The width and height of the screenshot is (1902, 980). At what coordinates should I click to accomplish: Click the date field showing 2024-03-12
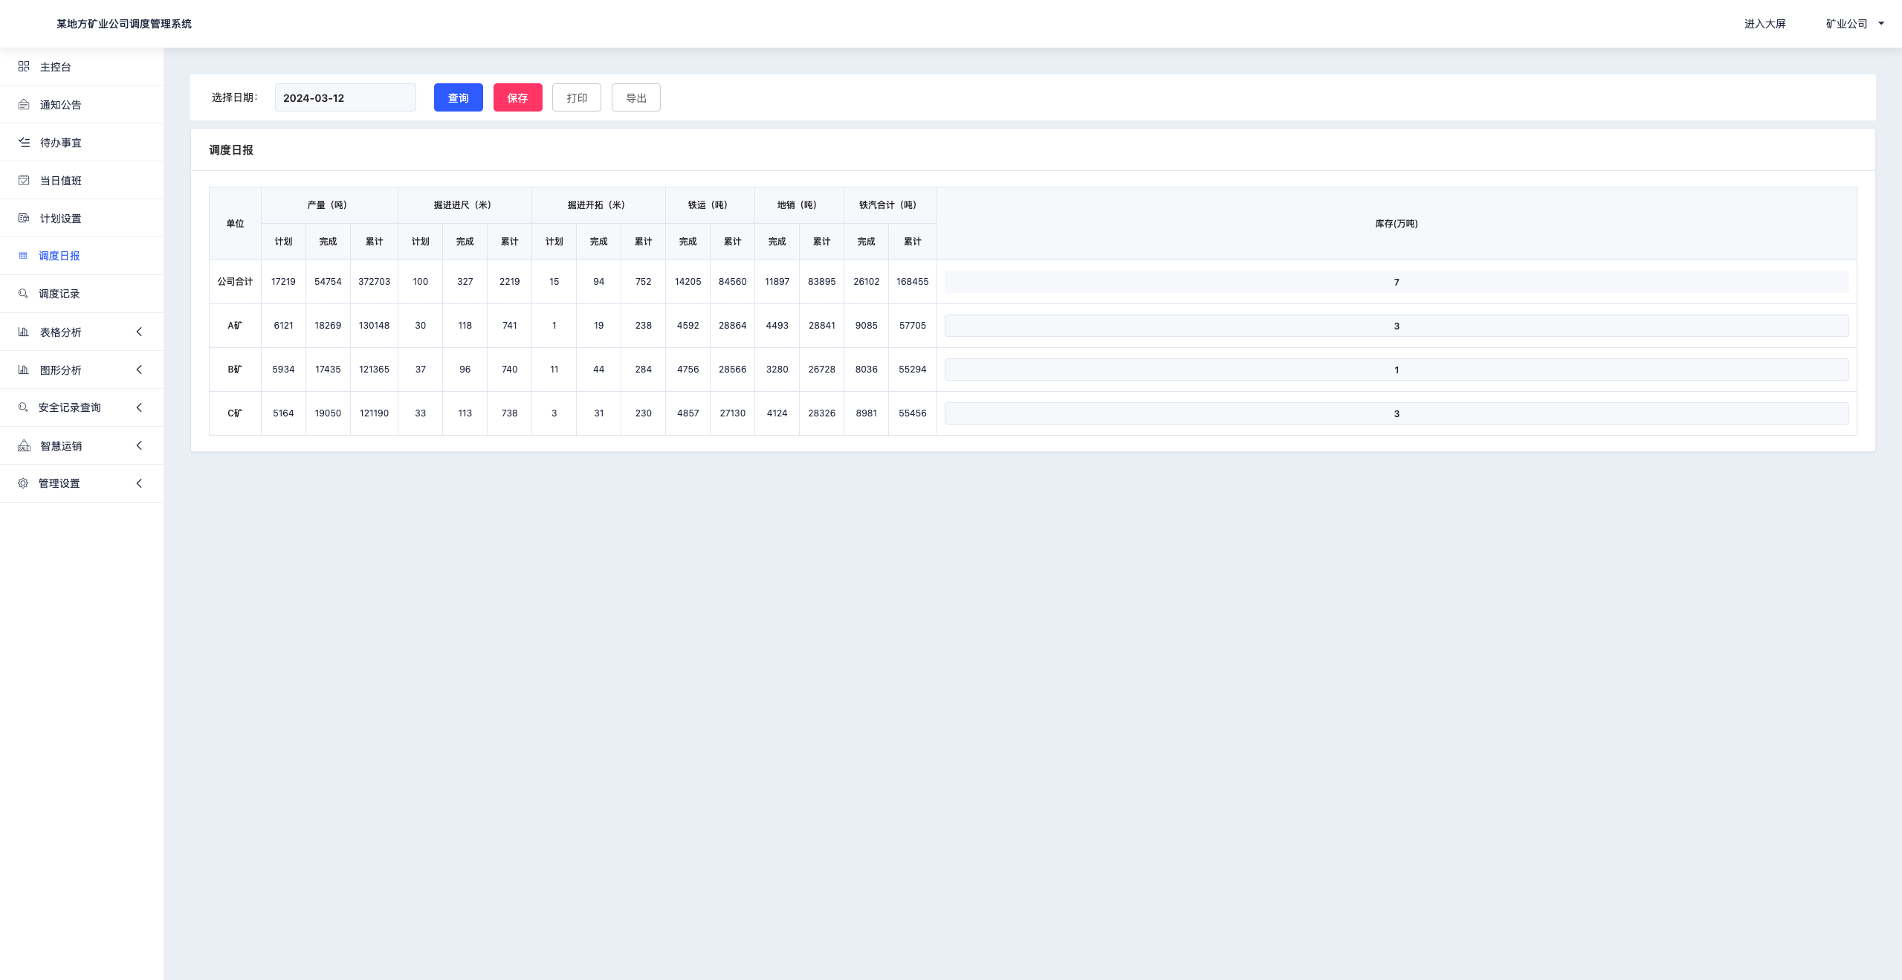point(346,97)
